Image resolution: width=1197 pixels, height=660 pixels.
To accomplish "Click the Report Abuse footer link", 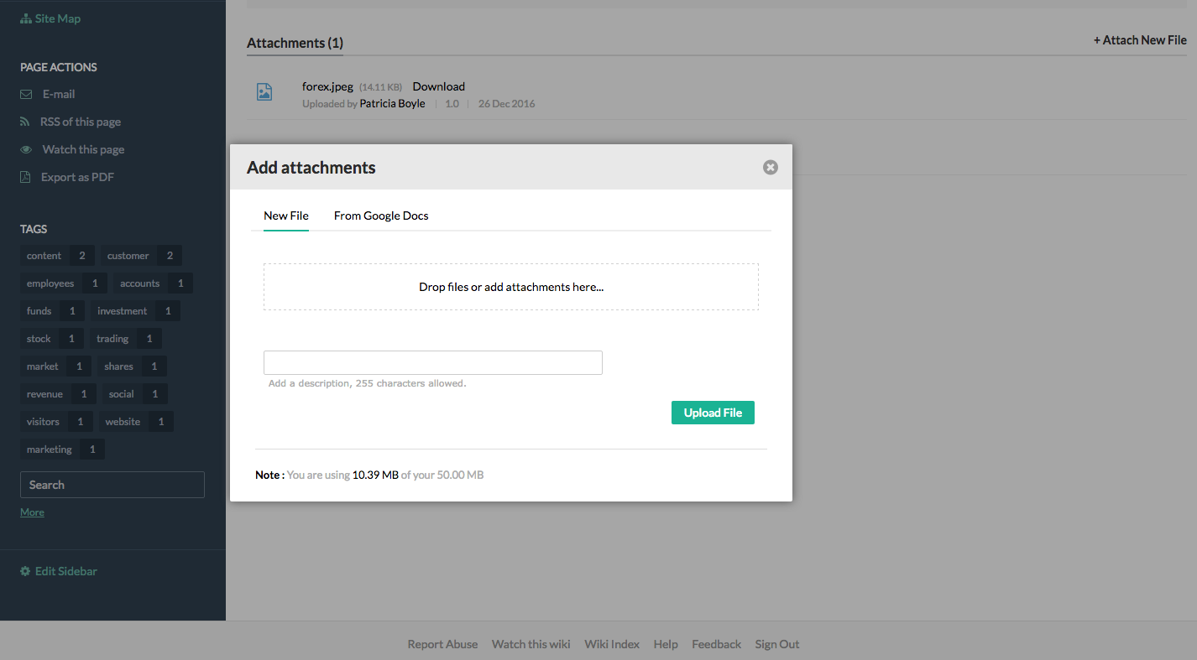I will 442,644.
